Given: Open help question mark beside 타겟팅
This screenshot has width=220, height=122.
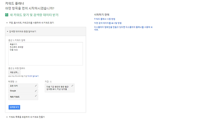Looking at the screenshot, I should [x=16, y=82].
